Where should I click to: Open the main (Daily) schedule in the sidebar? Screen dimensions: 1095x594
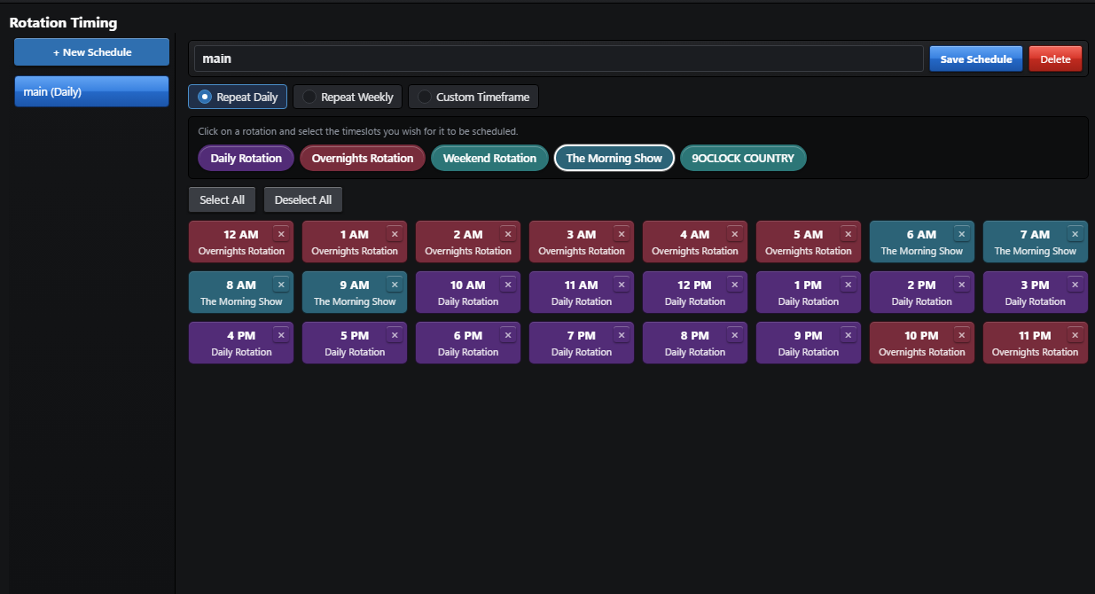click(x=91, y=91)
